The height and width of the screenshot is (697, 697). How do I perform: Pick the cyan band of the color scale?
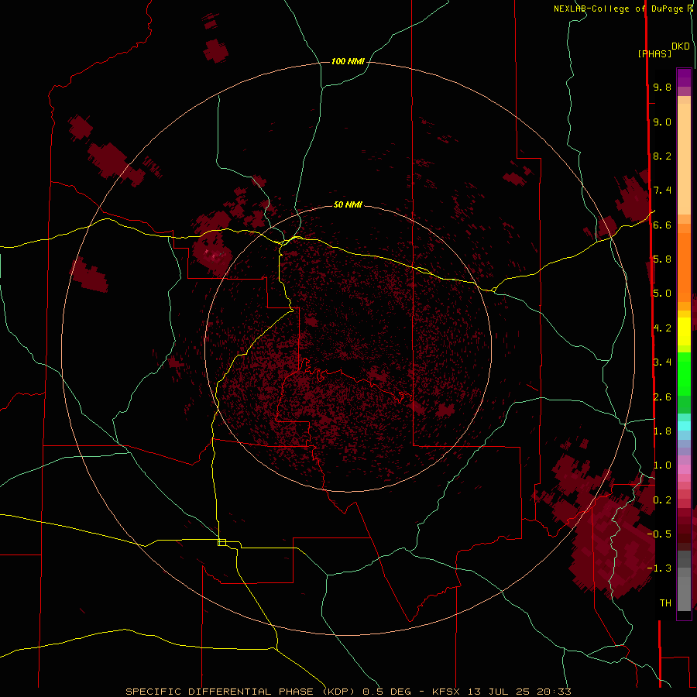[x=684, y=426]
